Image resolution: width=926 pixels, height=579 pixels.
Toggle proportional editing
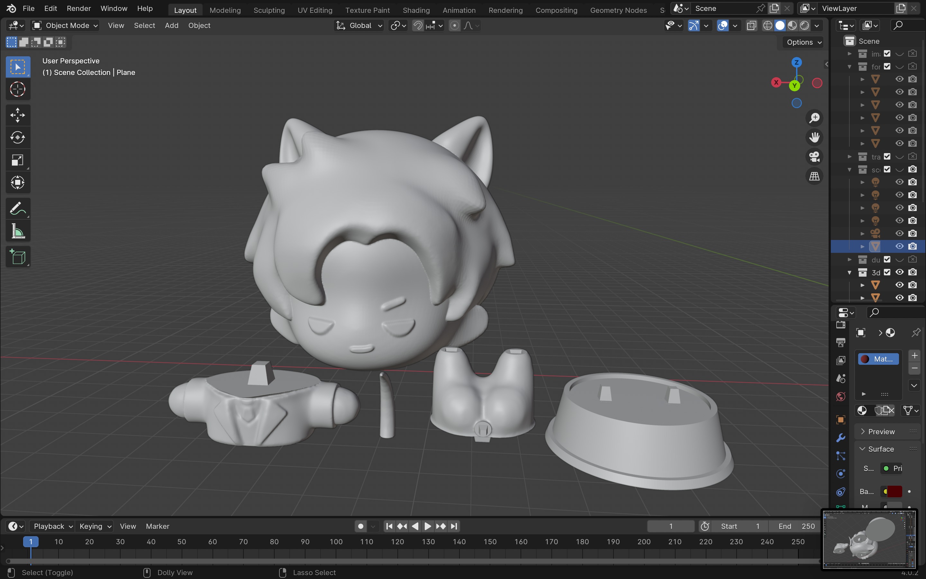pyautogui.click(x=454, y=26)
